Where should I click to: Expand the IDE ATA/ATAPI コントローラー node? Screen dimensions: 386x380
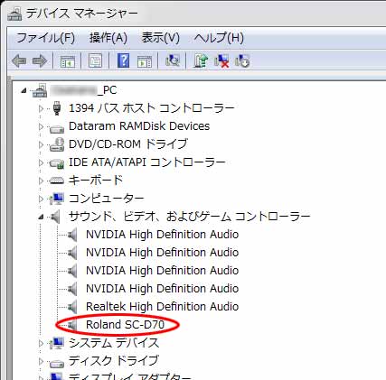pyautogui.click(x=41, y=162)
